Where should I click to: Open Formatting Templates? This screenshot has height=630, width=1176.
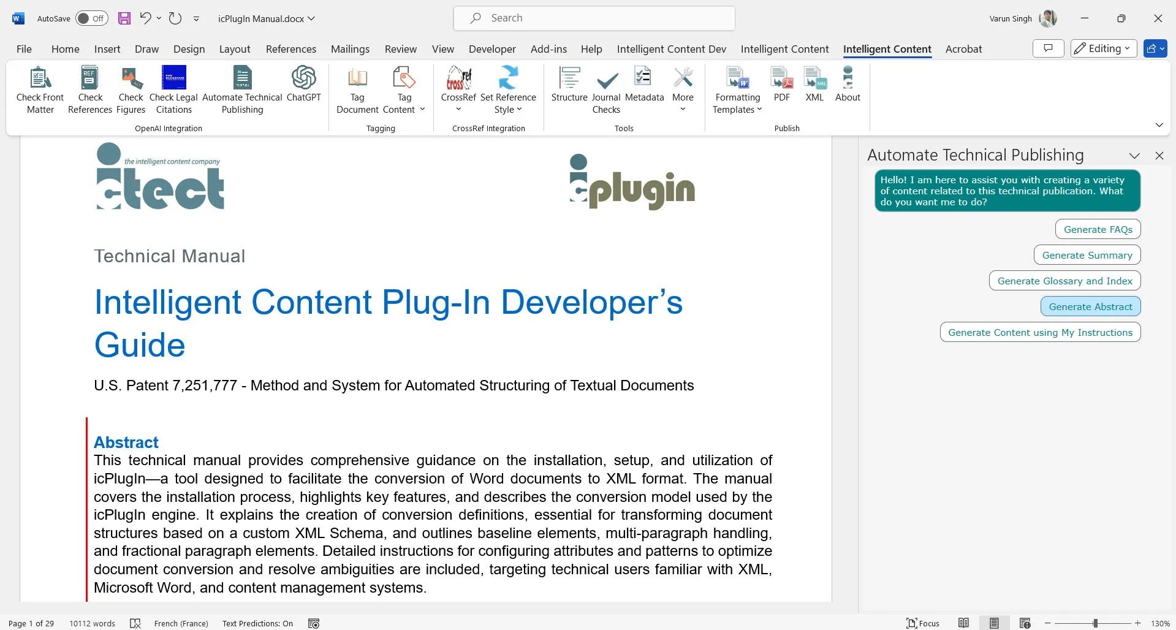coord(738,90)
